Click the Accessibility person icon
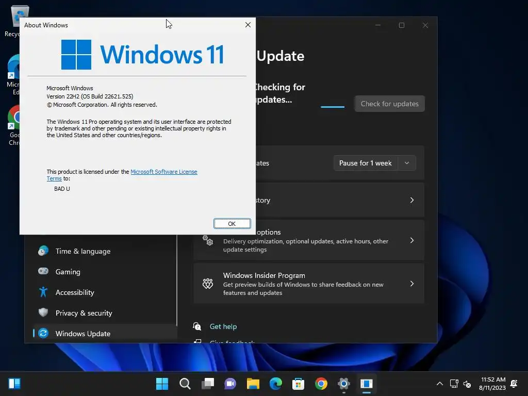Image resolution: width=528 pixels, height=396 pixels. [x=43, y=292]
